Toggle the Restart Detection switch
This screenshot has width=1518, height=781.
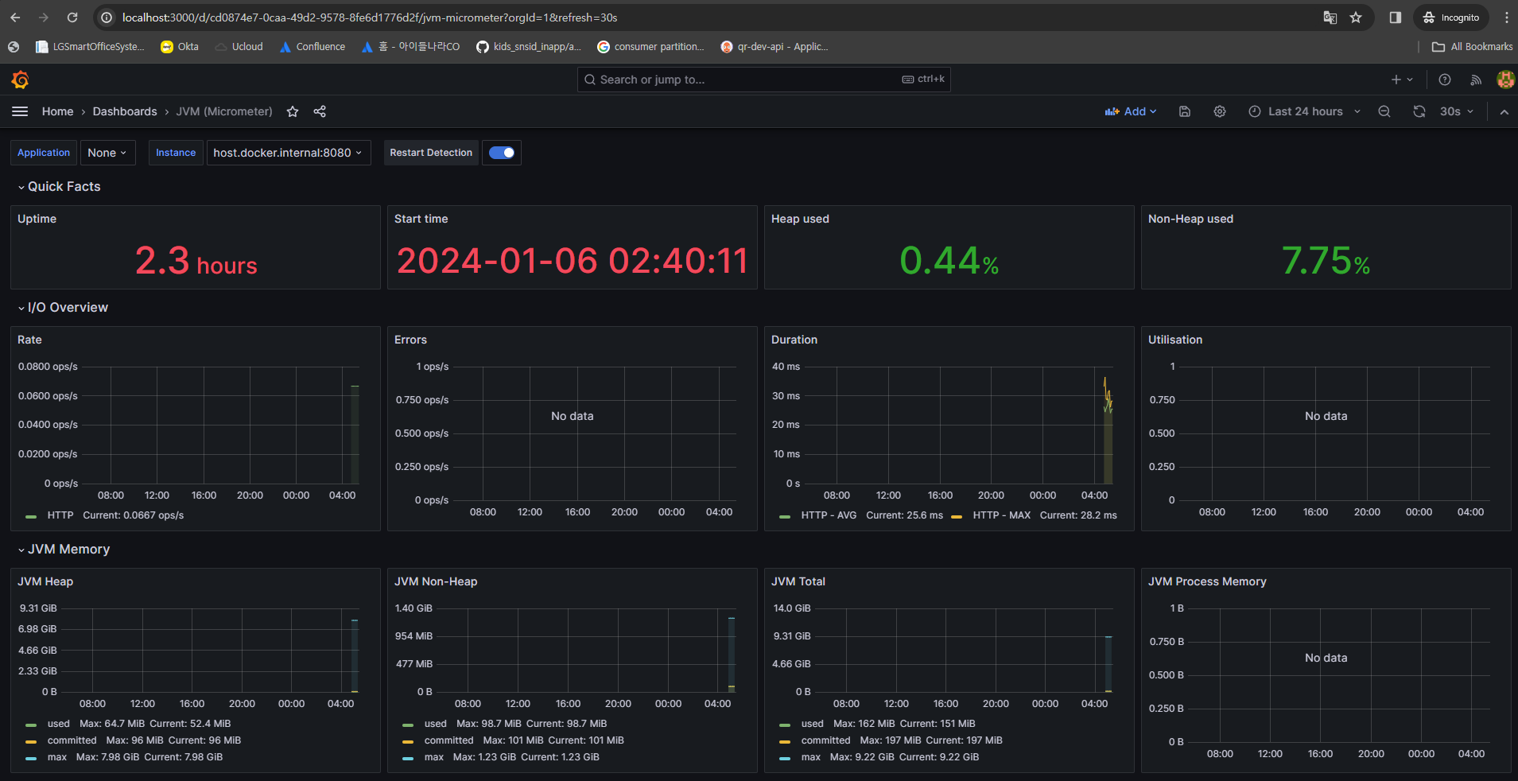point(502,153)
